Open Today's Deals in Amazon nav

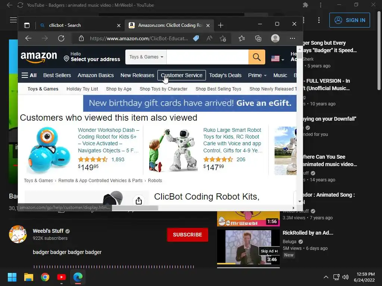[x=225, y=75]
